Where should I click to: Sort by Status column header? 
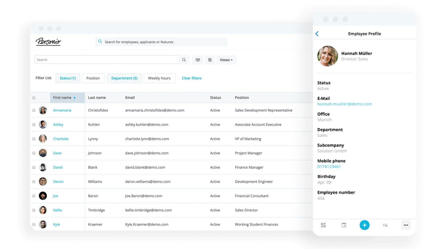pyautogui.click(x=215, y=98)
